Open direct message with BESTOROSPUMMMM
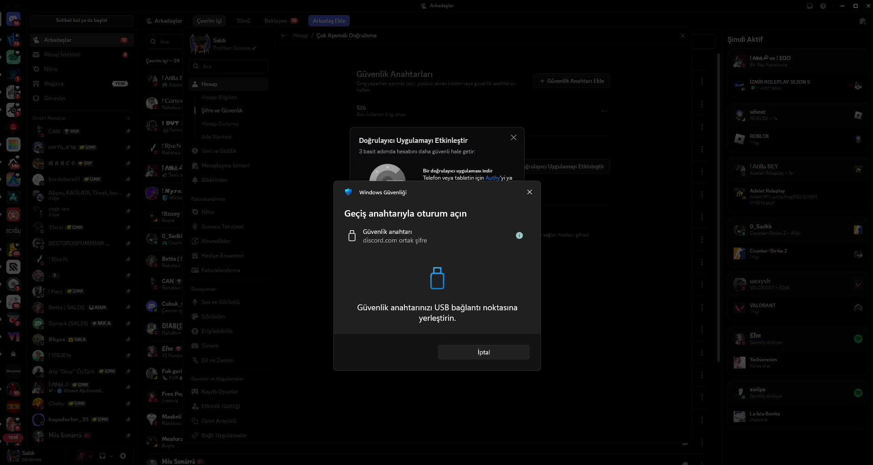Screen dimensions: 873x465 pyautogui.click(x=81, y=243)
